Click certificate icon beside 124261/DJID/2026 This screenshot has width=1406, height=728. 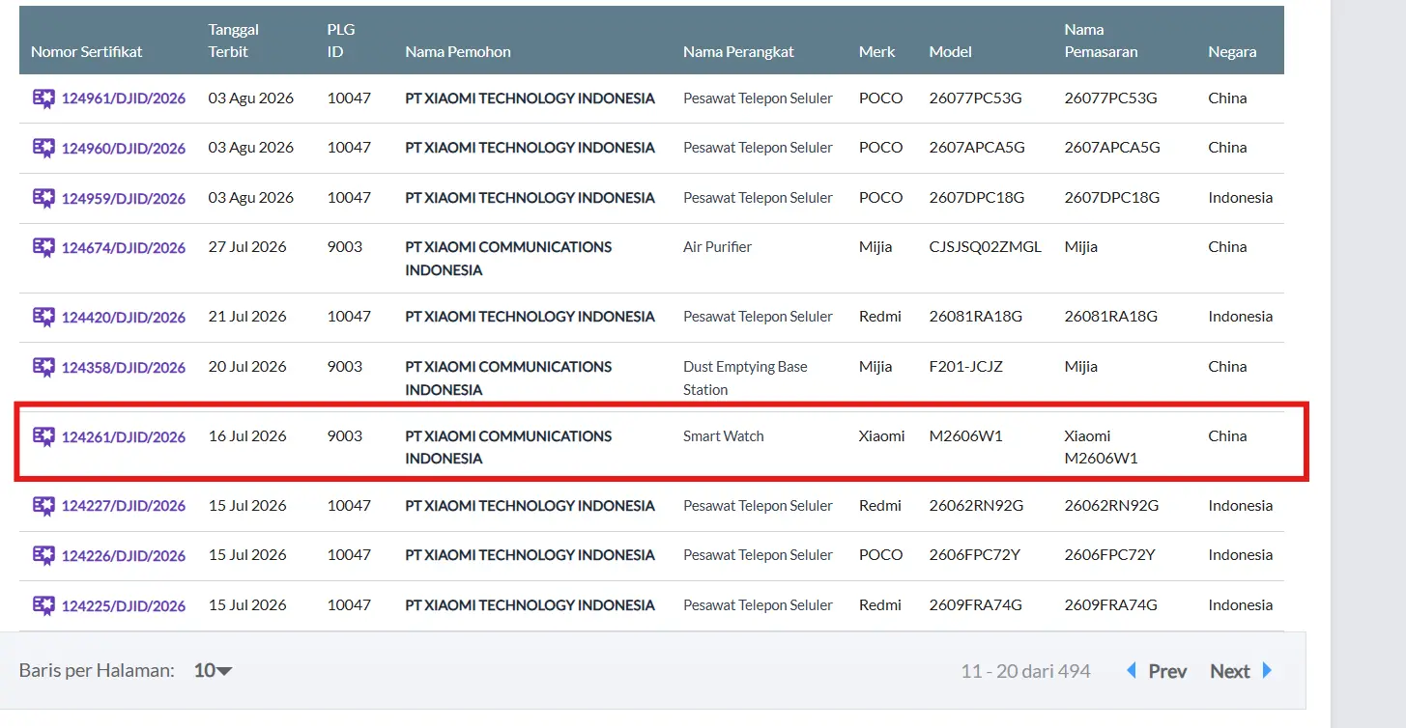pyautogui.click(x=43, y=436)
